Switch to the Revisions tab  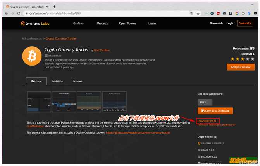(57, 81)
